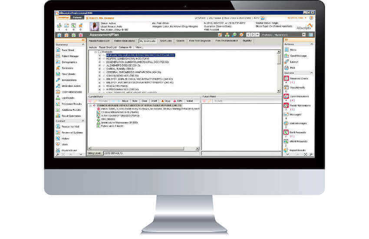Click the Reset Short List button
Image resolution: width=369 pixels, height=239 pixels.
point(107,47)
